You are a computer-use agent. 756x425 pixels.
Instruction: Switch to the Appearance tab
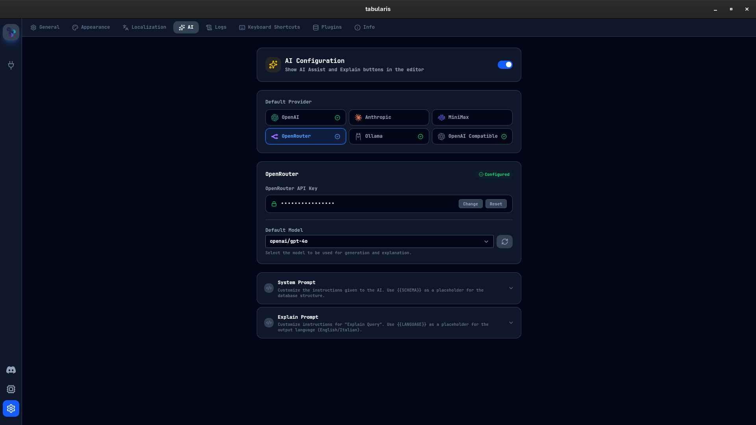(91, 27)
